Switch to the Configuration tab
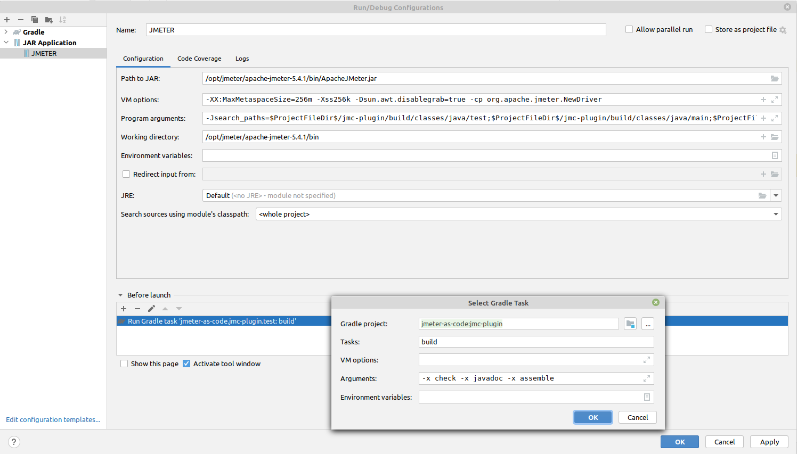The image size is (797, 454). tap(143, 59)
